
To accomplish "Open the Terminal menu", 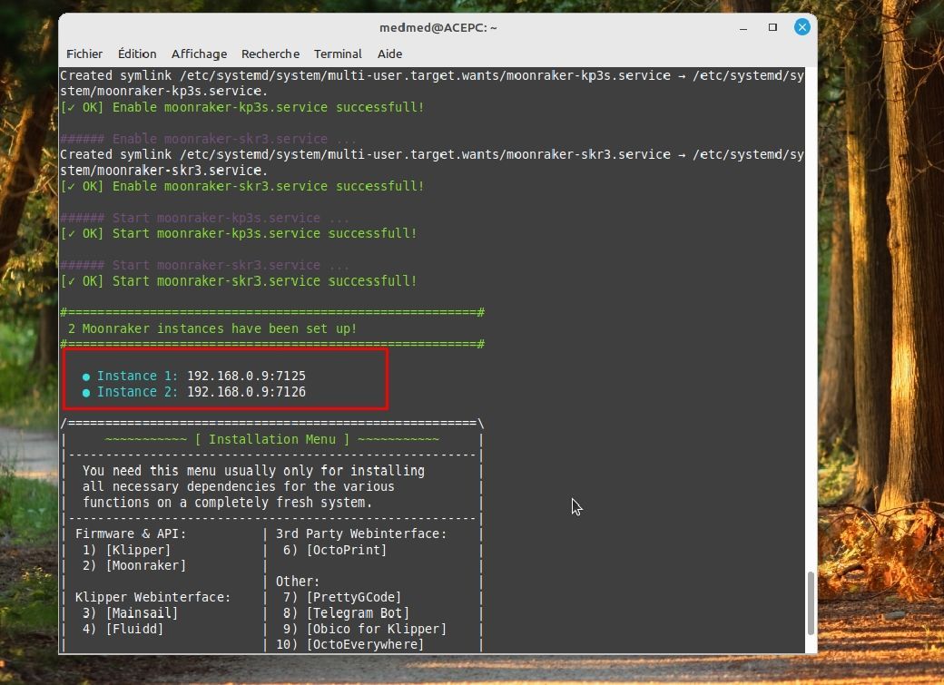I will [x=338, y=54].
